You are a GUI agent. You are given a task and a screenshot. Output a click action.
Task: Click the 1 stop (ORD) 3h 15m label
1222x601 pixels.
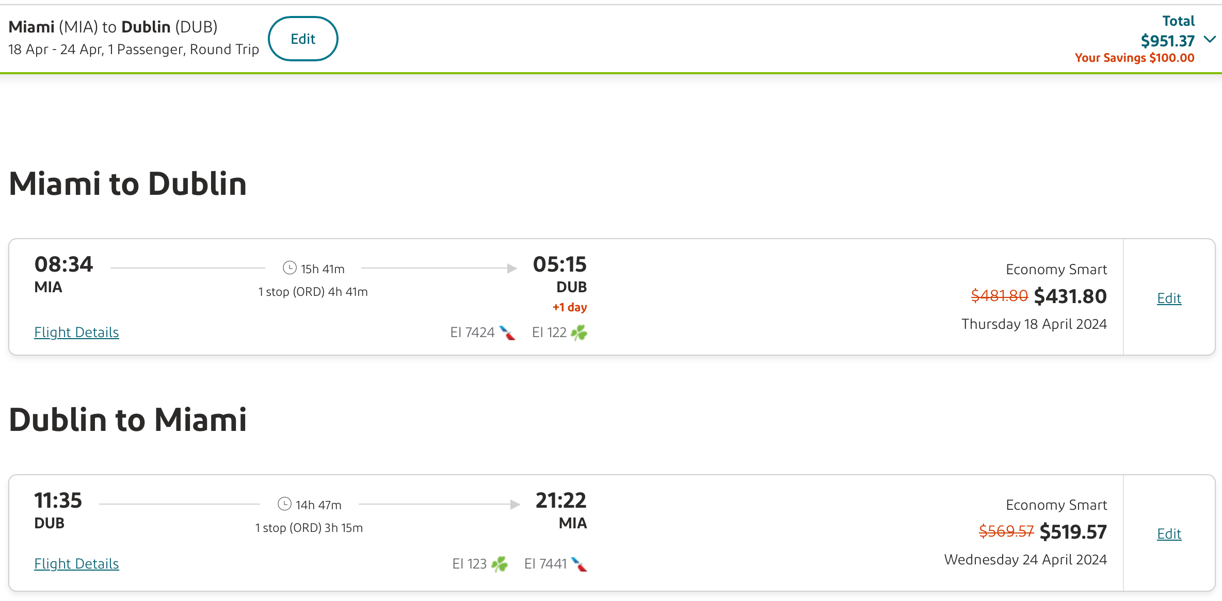click(309, 528)
